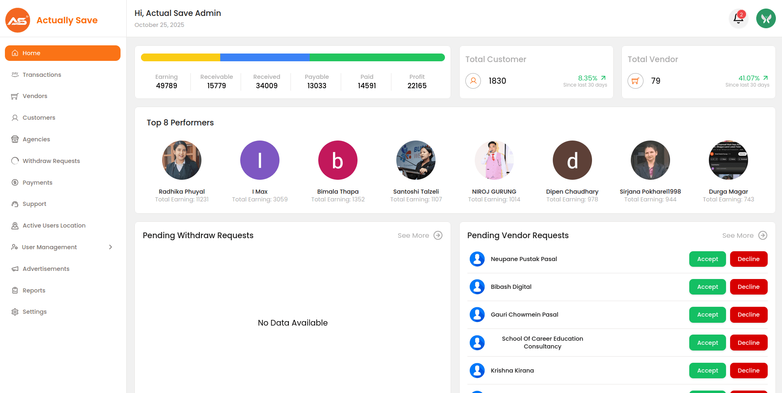
Task: Click the Total Customer user icon
Action: (x=473, y=81)
